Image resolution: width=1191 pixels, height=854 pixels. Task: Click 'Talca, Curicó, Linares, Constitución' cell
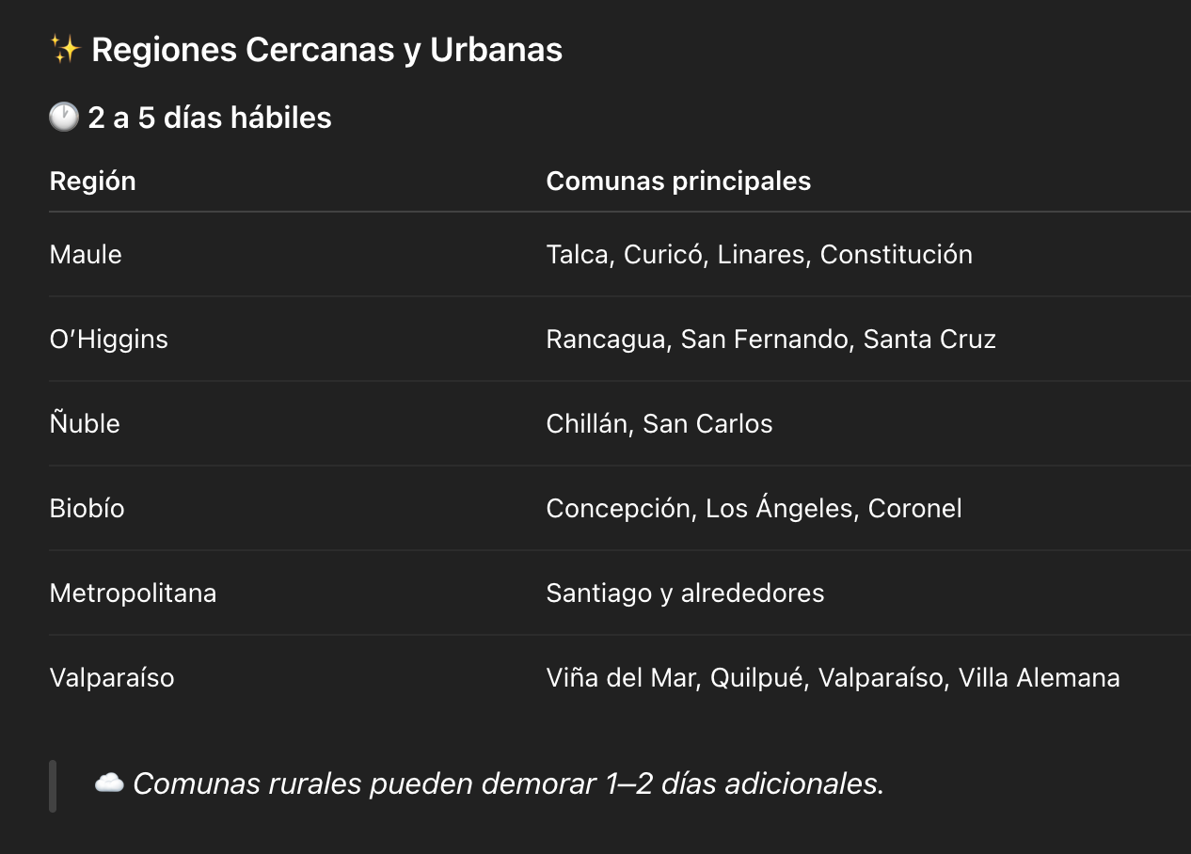(758, 254)
